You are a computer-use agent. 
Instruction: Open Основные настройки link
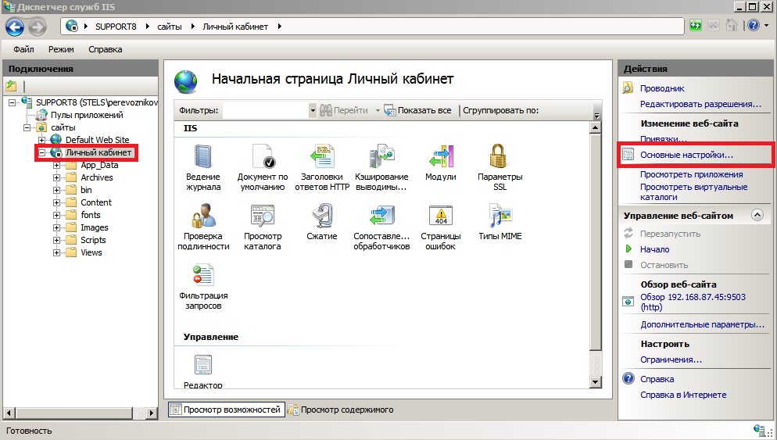686,155
